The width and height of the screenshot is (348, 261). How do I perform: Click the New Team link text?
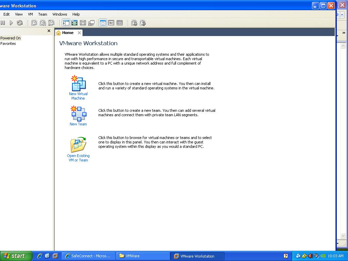click(78, 124)
